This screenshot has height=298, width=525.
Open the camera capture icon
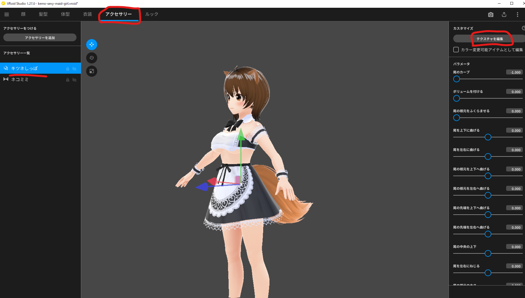[491, 15]
